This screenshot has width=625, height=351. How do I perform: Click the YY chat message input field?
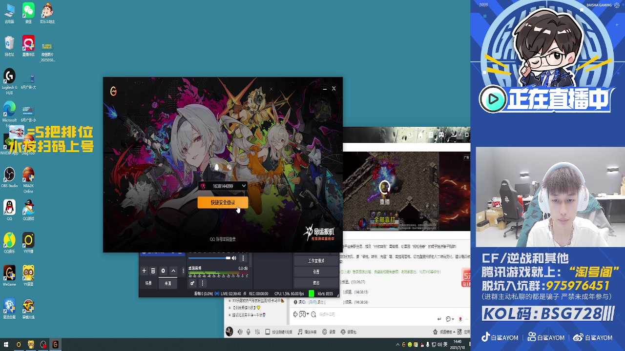[x=376, y=314]
